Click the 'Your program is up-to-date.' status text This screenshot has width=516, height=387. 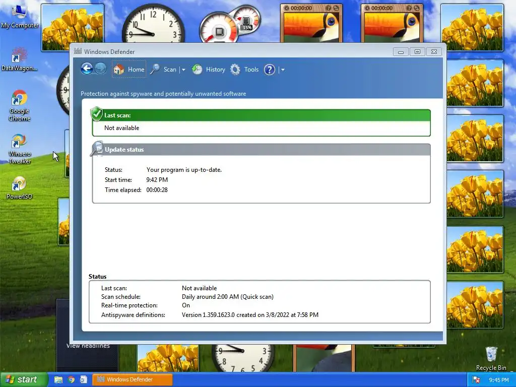[184, 170]
